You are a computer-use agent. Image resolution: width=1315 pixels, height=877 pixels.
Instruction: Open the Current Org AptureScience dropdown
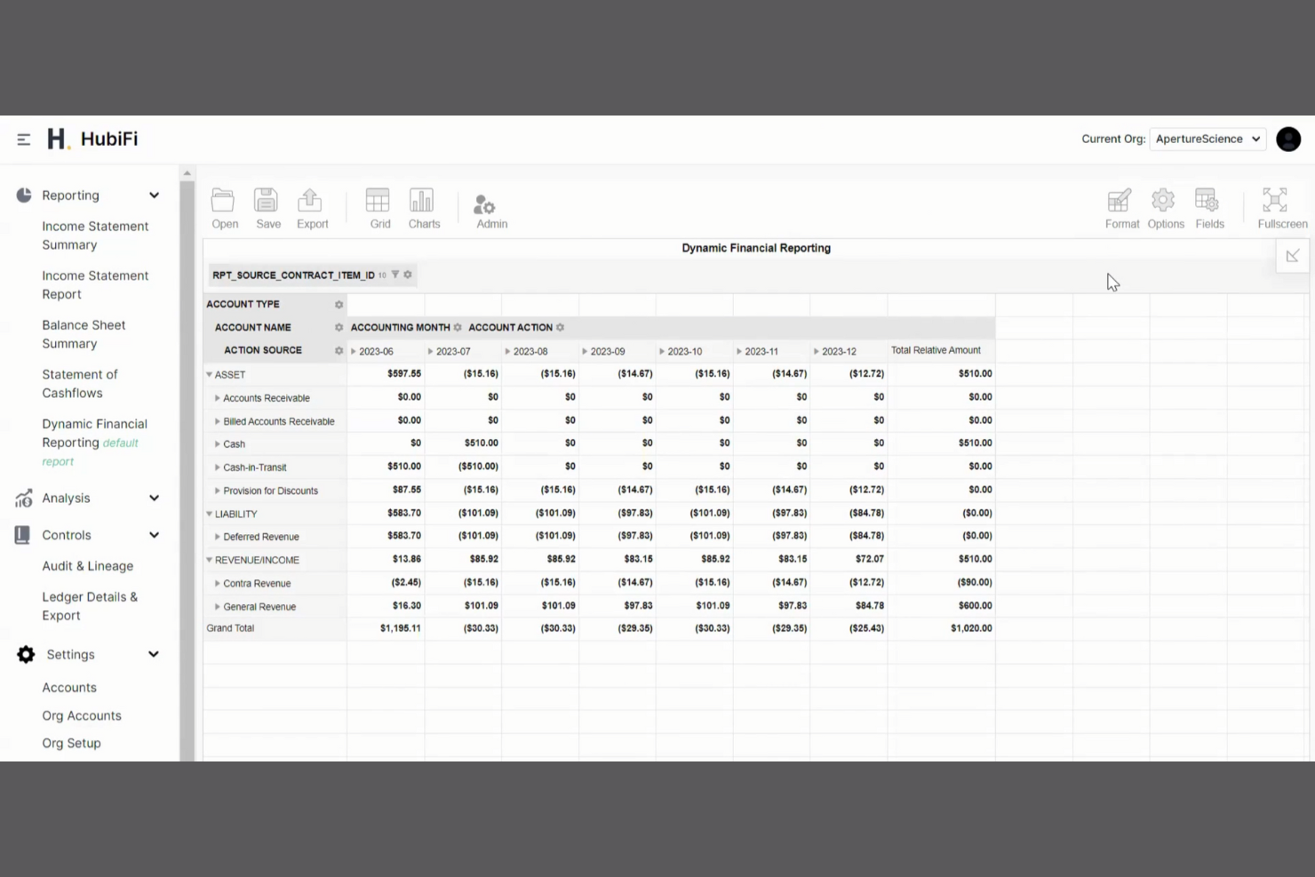pos(1207,139)
